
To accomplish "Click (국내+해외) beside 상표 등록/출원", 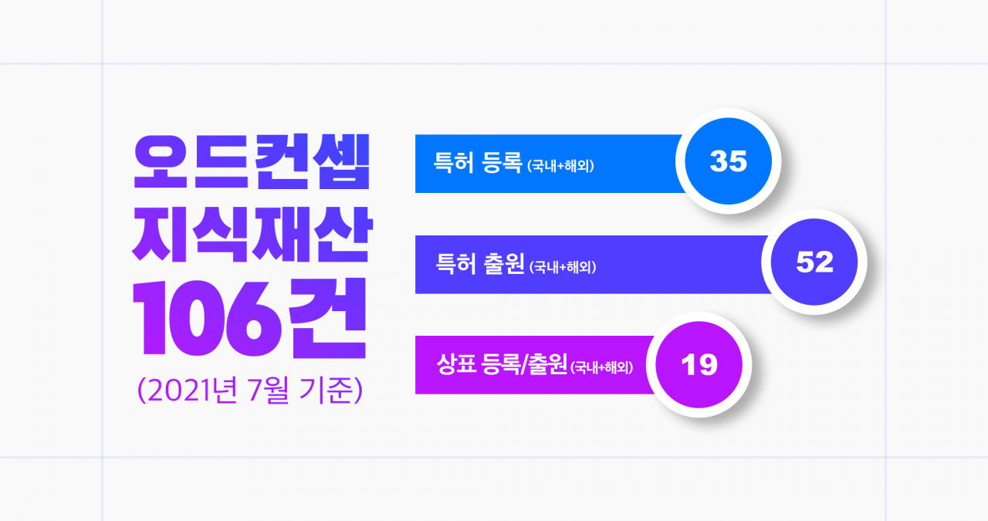I will pos(601,367).
